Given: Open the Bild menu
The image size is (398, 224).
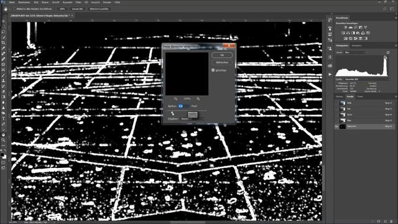Looking at the screenshot, I should (x=36, y=2).
